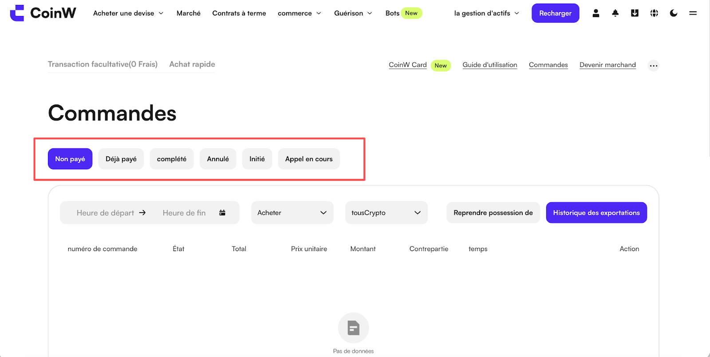This screenshot has width=710, height=357.
Task: Select the Non payé filter
Action: [x=70, y=159]
